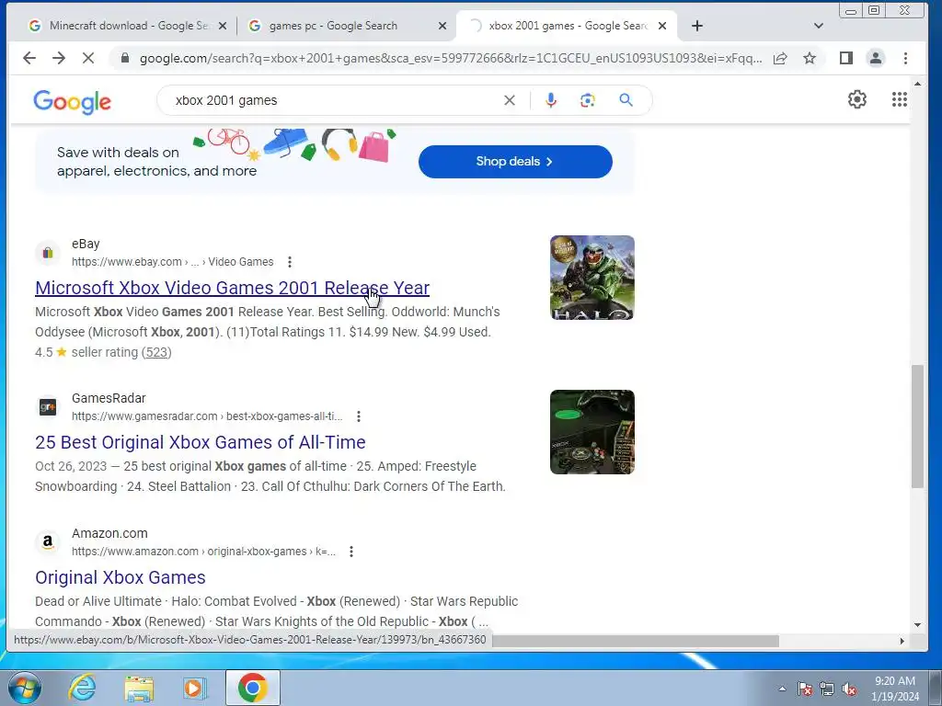Image resolution: width=942 pixels, height=706 pixels.
Task: Launch Internet Explorer from taskbar
Action: (x=82, y=688)
